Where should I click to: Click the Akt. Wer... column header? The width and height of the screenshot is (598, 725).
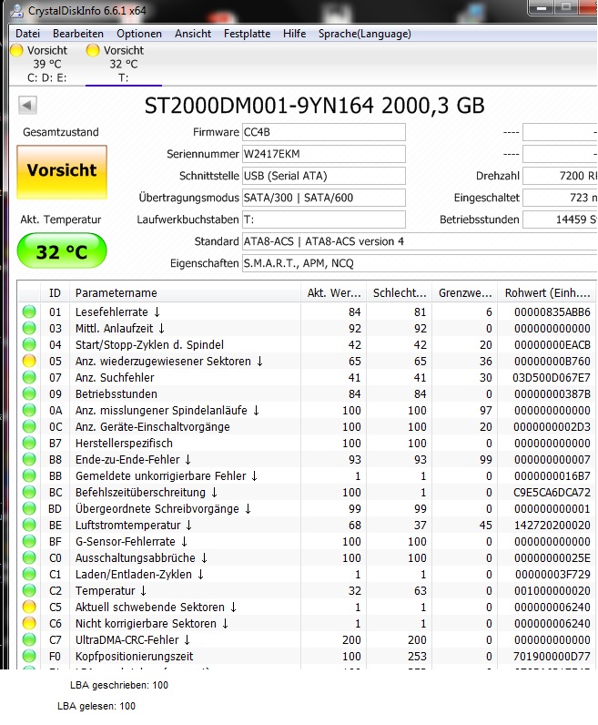[x=334, y=293]
